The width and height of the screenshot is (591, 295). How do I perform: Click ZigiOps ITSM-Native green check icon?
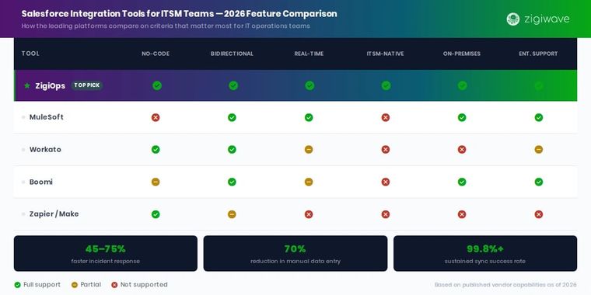coord(386,86)
